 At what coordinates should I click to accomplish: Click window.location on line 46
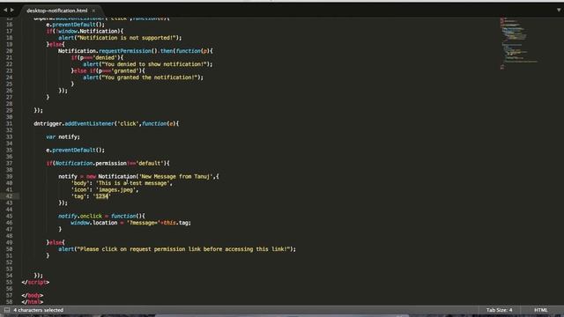pyautogui.click(x=94, y=223)
